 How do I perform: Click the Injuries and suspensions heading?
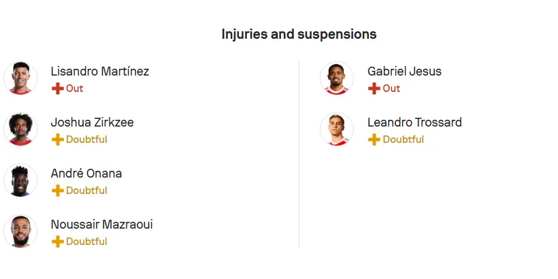pyautogui.click(x=299, y=34)
